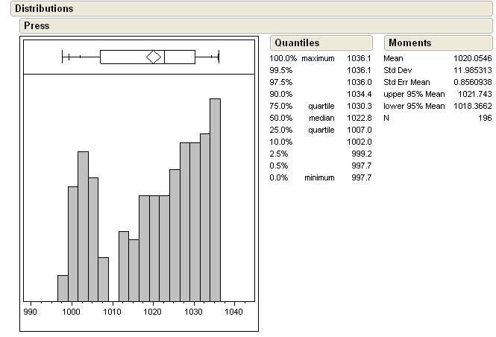The width and height of the screenshot is (496, 337).
Task: Click the N value 196
Action: tap(484, 118)
